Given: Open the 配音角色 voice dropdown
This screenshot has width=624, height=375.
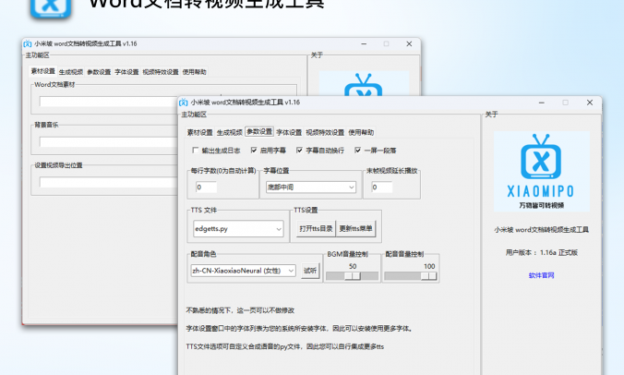Looking at the screenshot, I should point(243,271).
